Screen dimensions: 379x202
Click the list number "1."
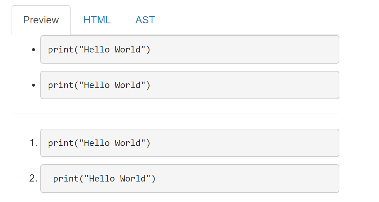pyautogui.click(x=34, y=143)
